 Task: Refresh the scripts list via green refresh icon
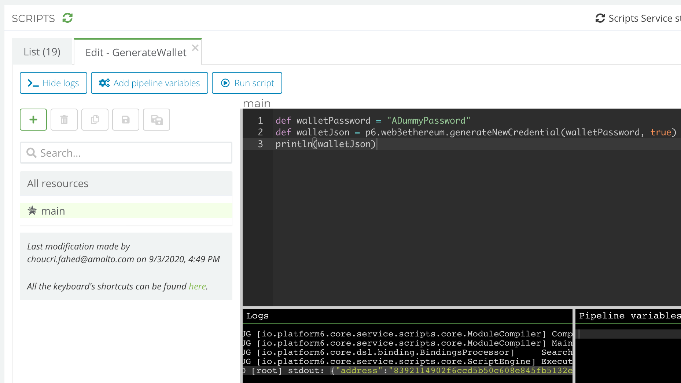point(67,18)
